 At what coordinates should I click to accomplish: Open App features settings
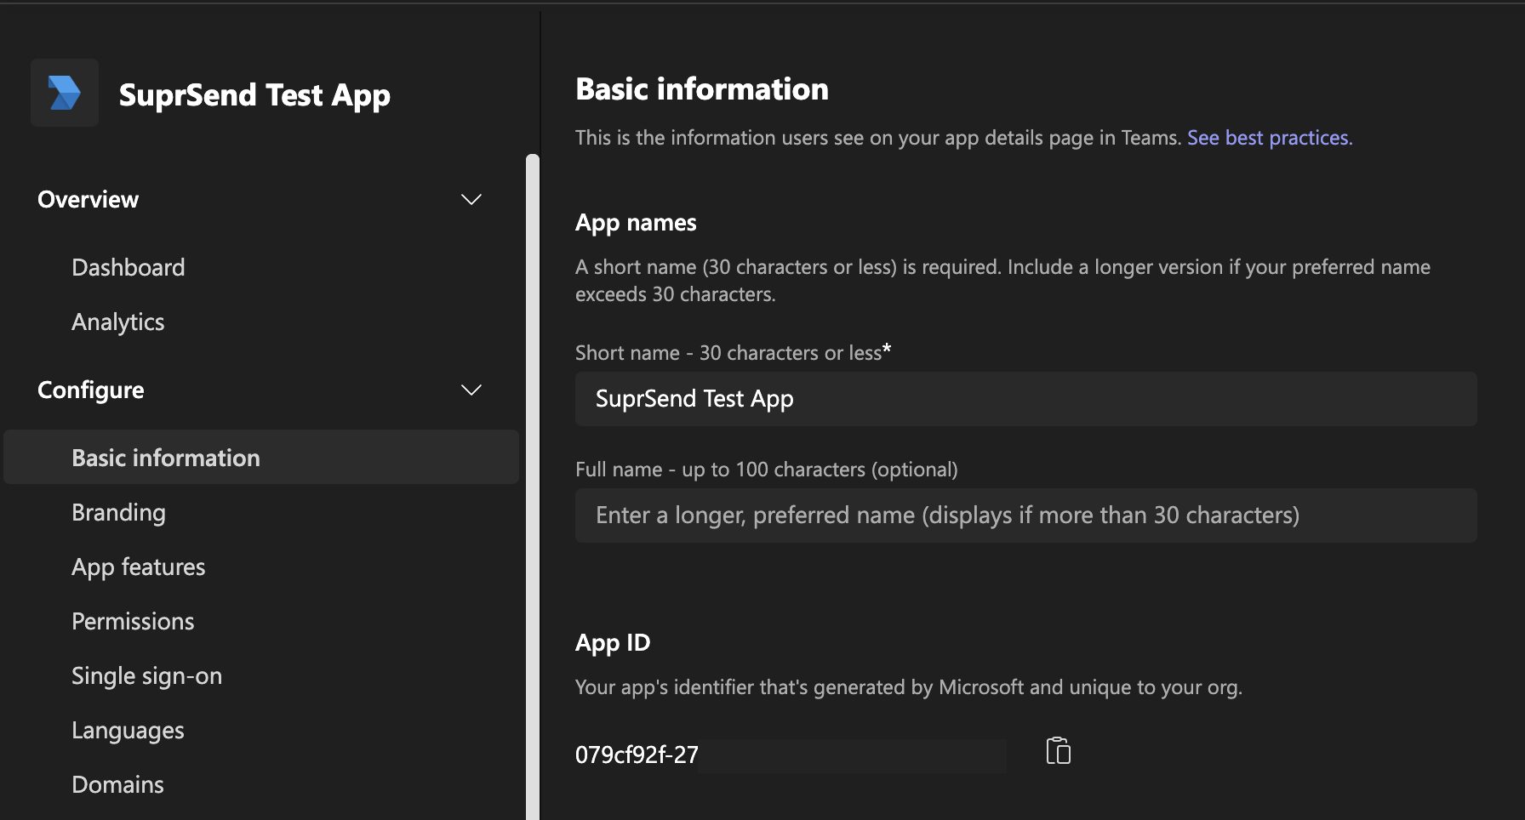pos(139,567)
